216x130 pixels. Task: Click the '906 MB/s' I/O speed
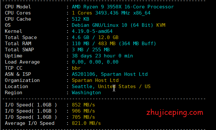pyautogui.click(x=84, y=111)
